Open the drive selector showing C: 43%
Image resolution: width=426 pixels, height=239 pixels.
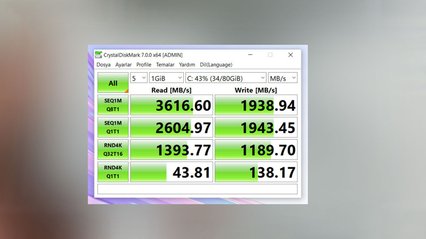[225, 78]
